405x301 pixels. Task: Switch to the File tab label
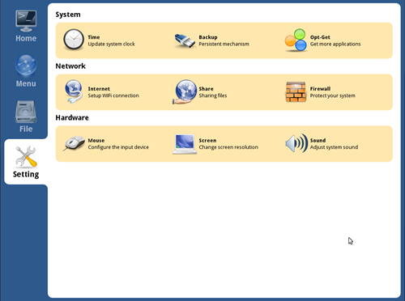[26, 129]
